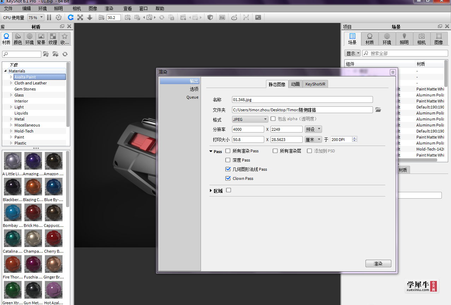Open the 文件 menu
Image resolution: width=451 pixels, height=305 pixels.
pyautogui.click(x=8, y=8)
